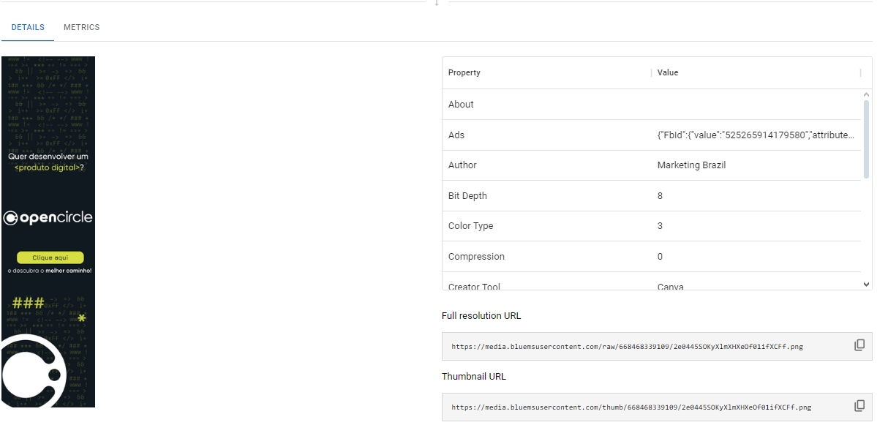Switch to the METRICS tab

coord(81,27)
